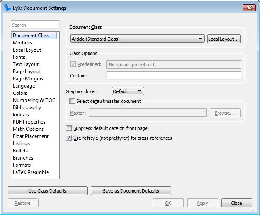Go to Page Margins settings
The height and width of the screenshot is (215, 260).
(x=28, y=79)
